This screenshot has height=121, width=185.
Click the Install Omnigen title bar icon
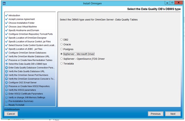coord(4,3)
